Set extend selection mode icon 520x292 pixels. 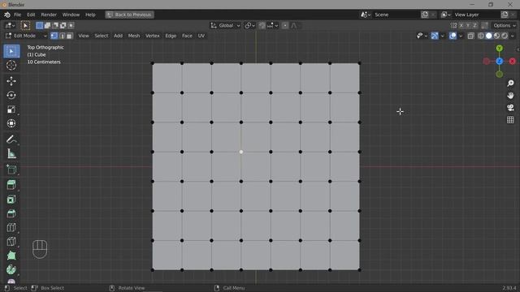47,25
